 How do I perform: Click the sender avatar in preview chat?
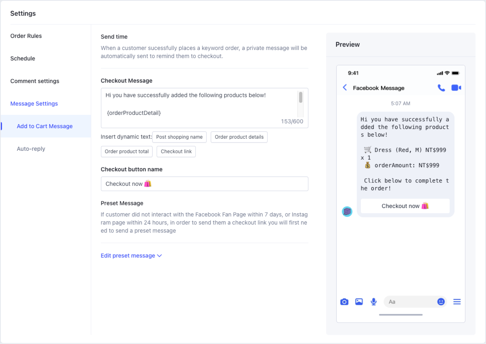pos(347,212)
